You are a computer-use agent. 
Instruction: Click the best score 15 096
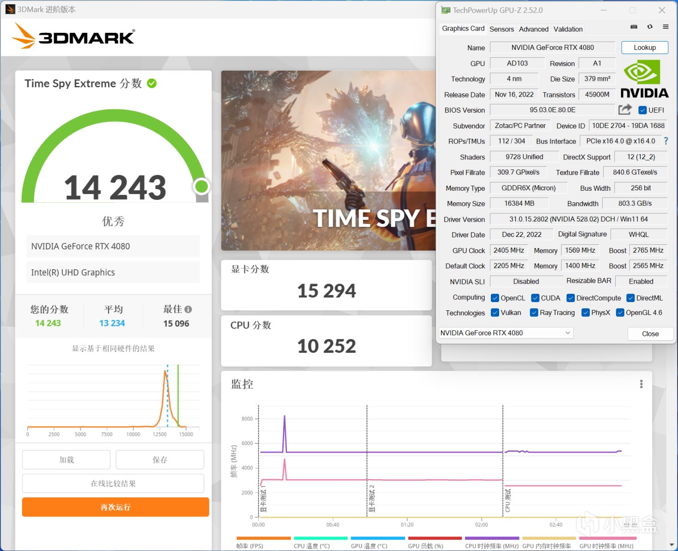[176, 323]
